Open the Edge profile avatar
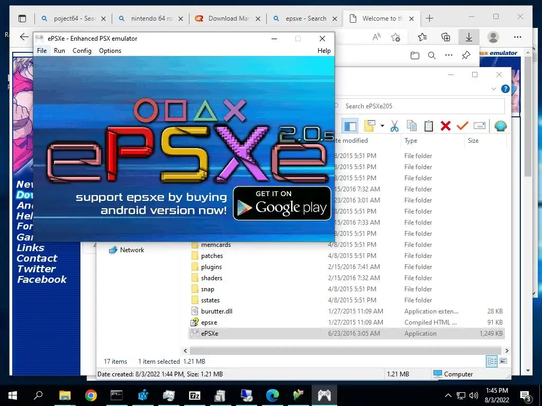The image size is (542, 406). pyautogui.click(x=493, y=37)
